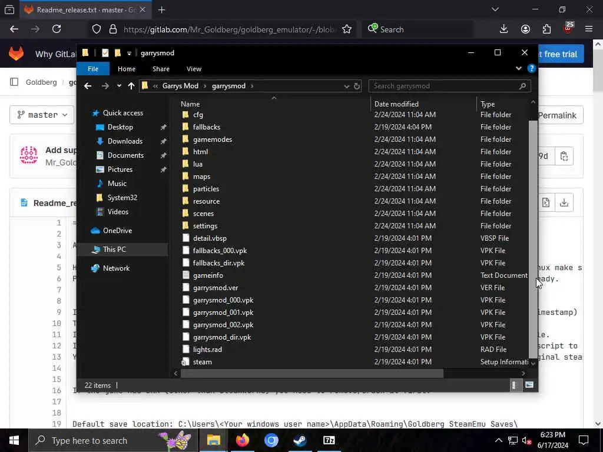Customize Quick Access Toolbar dropdown arrow
Image resolution: width=603 pixels, height=452 pixels.
pos(129,53)
